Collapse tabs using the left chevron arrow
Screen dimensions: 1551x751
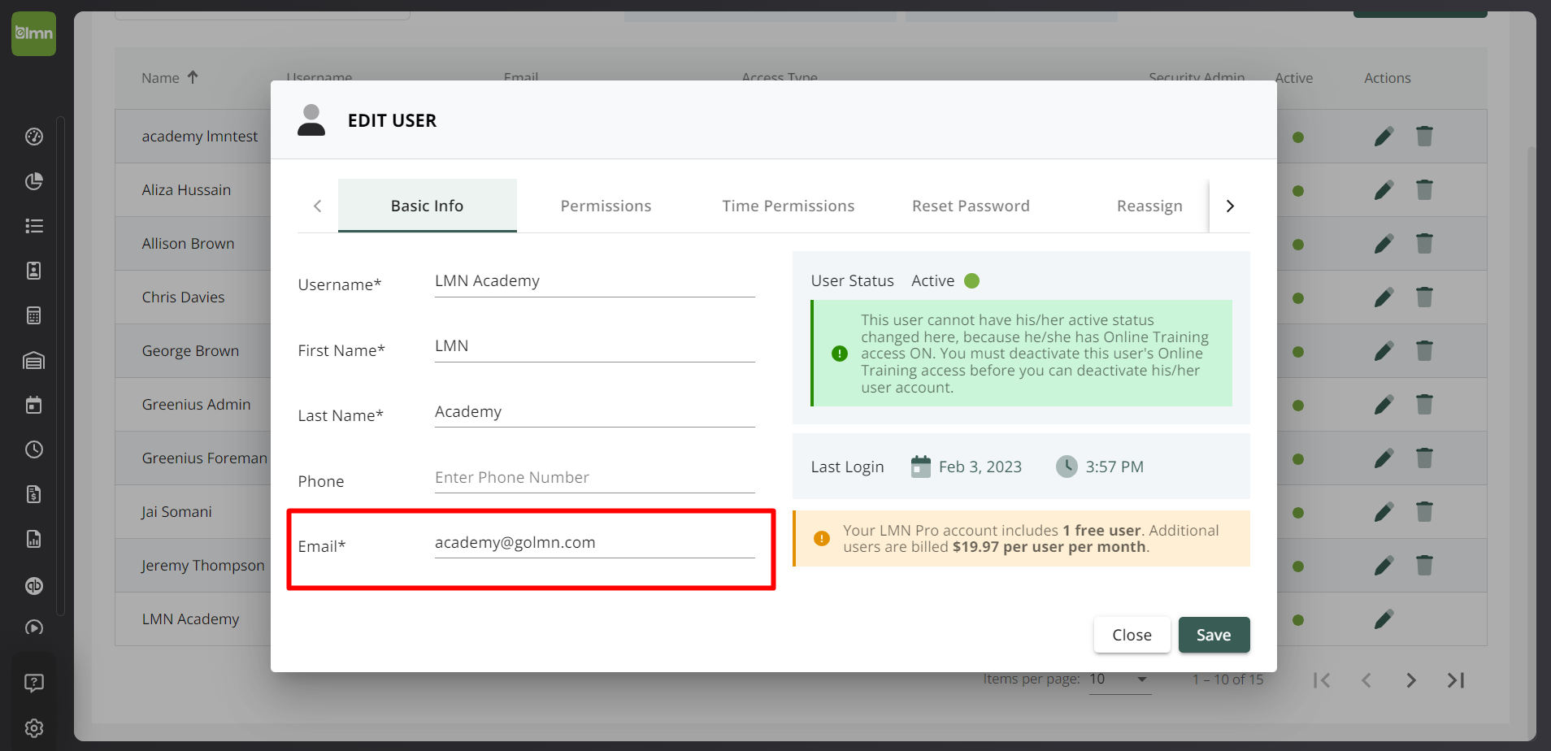tap(316, 206)
